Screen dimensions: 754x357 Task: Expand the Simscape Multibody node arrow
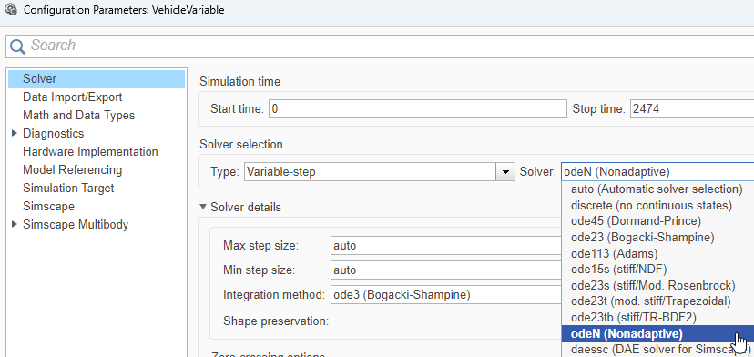14,224
